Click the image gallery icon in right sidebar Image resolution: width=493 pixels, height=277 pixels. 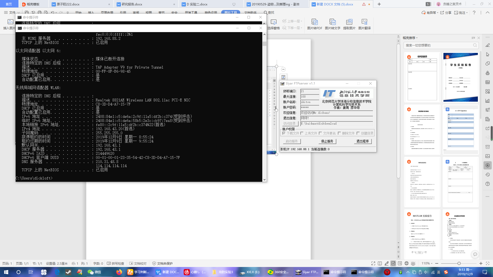[x=488, y=156]
